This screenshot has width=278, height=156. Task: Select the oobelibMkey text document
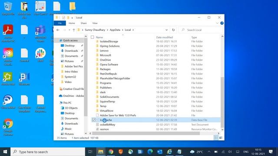pos(156,124)
